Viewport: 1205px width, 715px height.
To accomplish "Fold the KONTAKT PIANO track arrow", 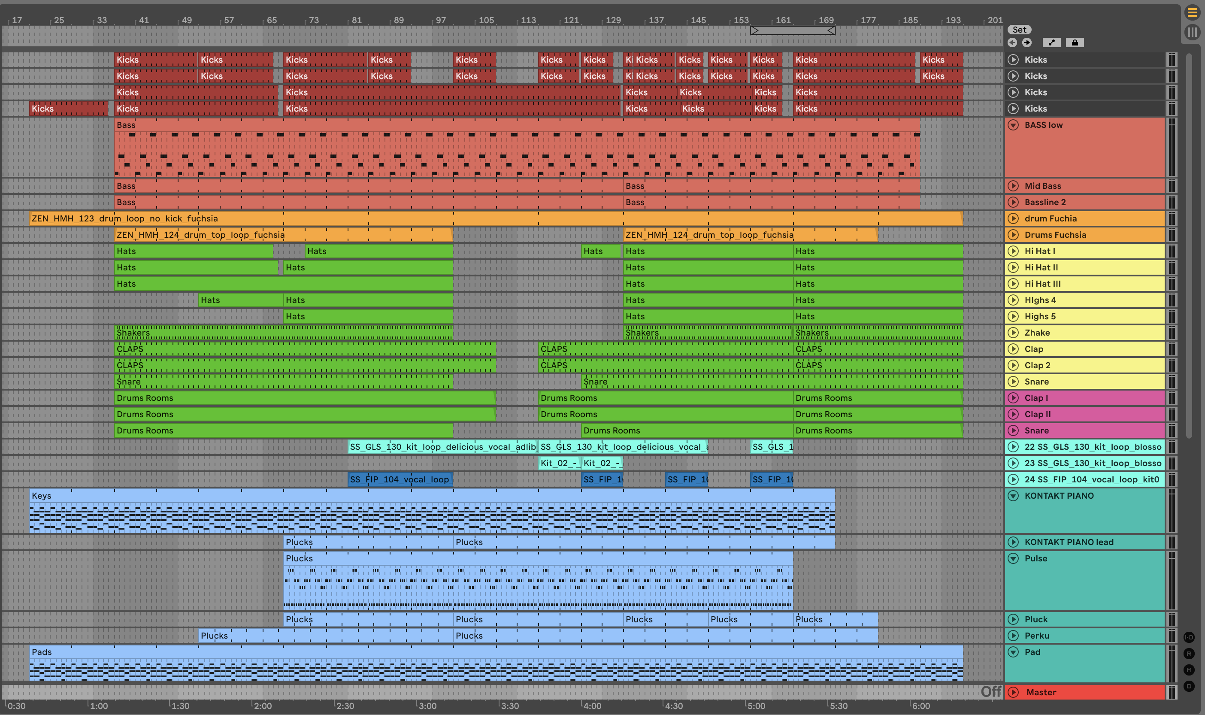I will point(1013,496).
